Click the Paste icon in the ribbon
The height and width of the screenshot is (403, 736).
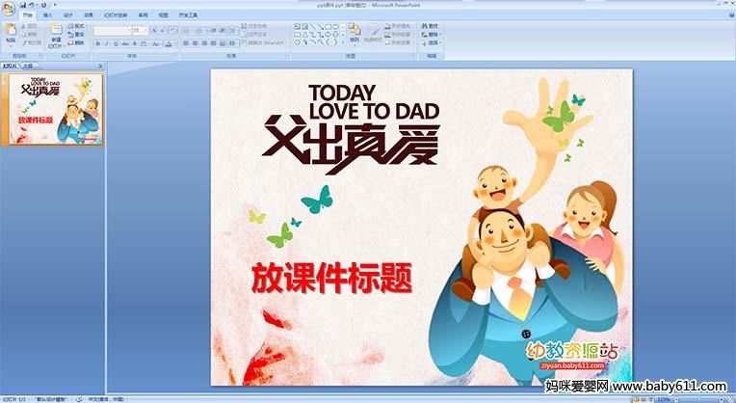(x=10, y=35)
